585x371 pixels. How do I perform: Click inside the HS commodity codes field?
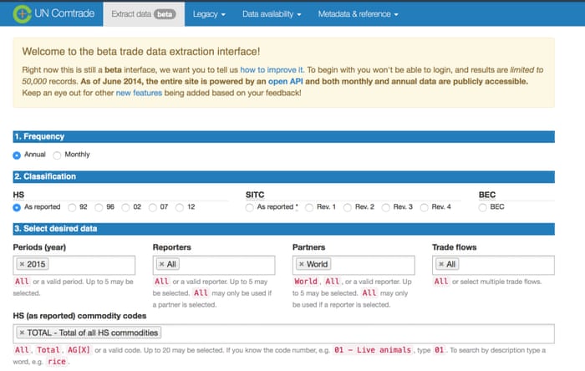(283, 333)
